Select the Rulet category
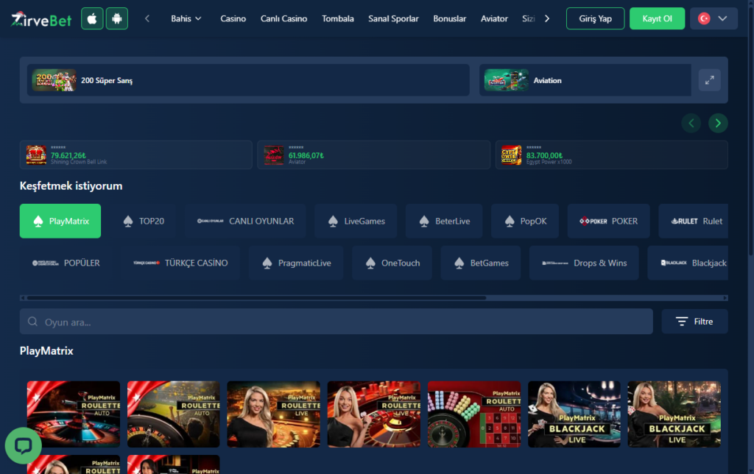This screenshot has height=474, width=754. point(694,221)
